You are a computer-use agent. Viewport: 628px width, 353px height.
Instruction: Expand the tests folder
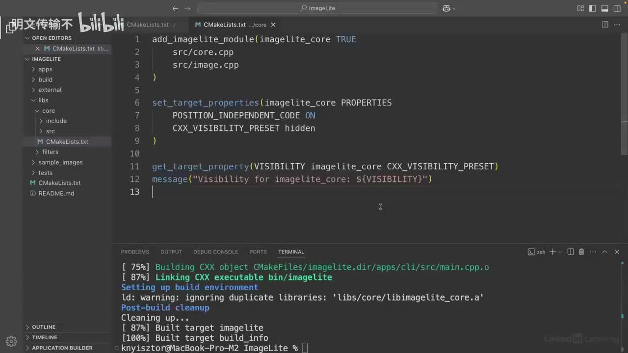[x=45, y=173]
